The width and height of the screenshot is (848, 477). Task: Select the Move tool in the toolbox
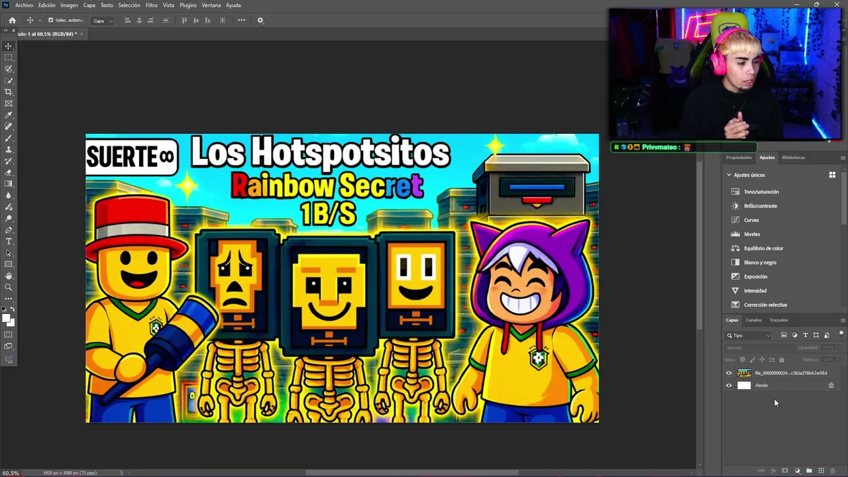[x=9, y=46]
